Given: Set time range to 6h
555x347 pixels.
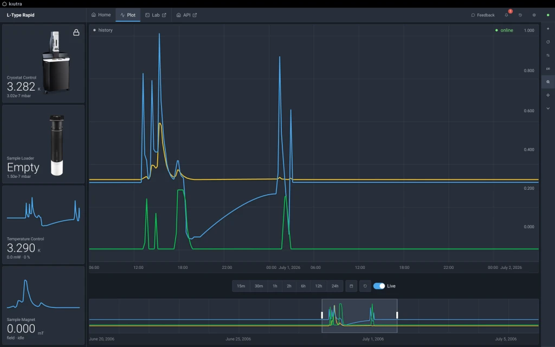Looking at the screenshot, I should tap(304, 286).
